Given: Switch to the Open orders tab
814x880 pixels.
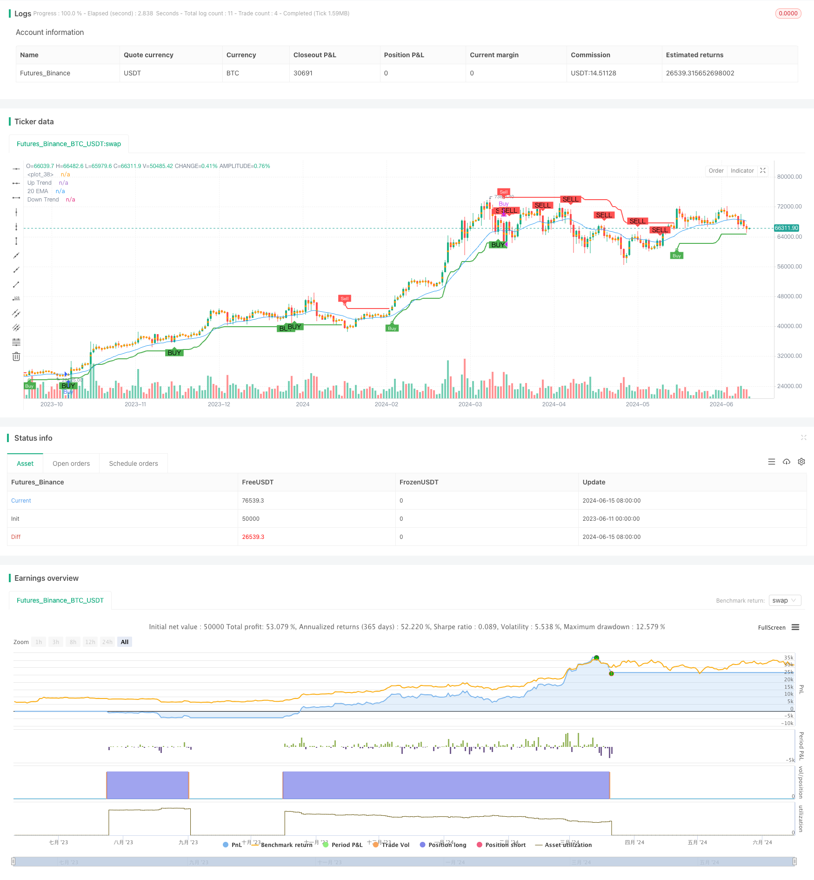Looking at the screenshot, I should pyautogui.click(x=71, y=464).
